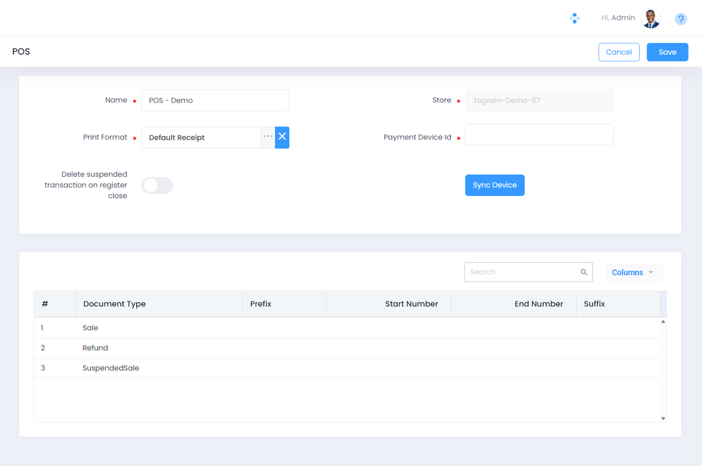Expand the Columns dropdown

(633, 272)
